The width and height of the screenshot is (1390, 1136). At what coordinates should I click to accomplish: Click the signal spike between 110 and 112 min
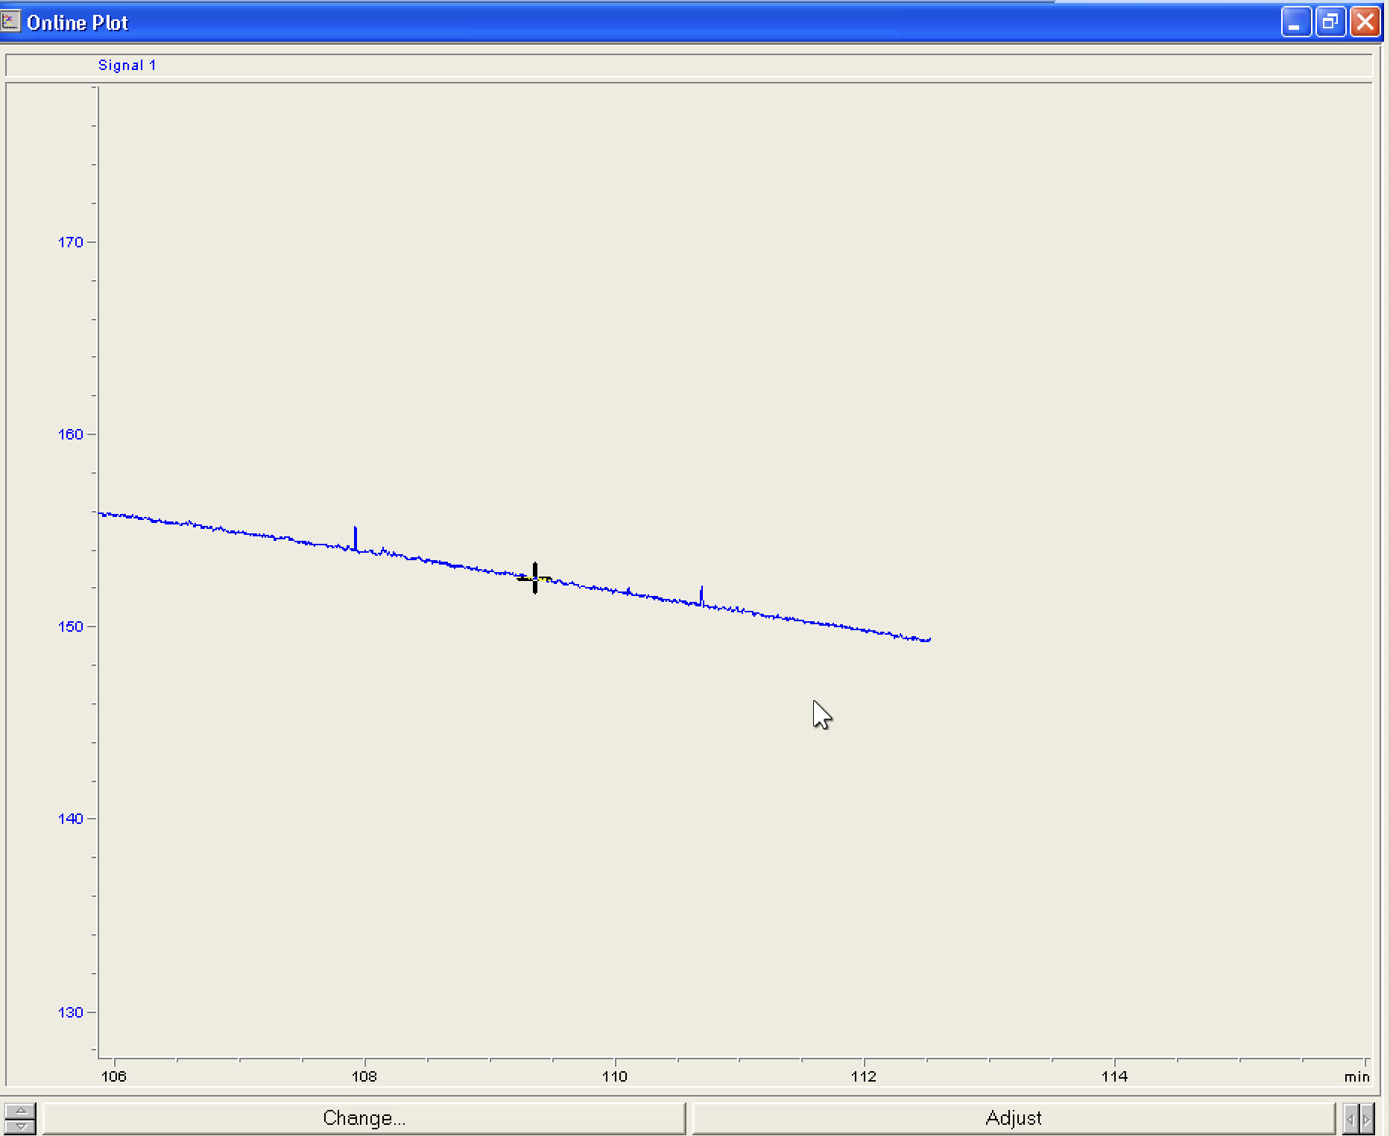point(701,594)
